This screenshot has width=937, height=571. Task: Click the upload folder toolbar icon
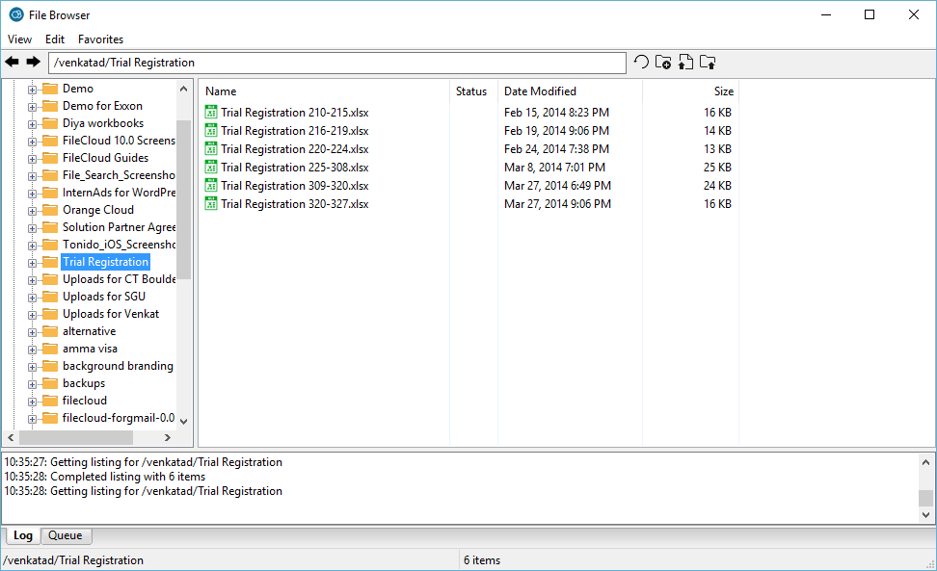click(708, 62)
